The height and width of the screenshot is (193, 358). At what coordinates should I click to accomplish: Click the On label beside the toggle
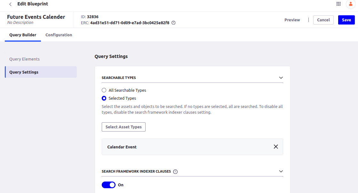pyautogui.click(x=121, y=185)
